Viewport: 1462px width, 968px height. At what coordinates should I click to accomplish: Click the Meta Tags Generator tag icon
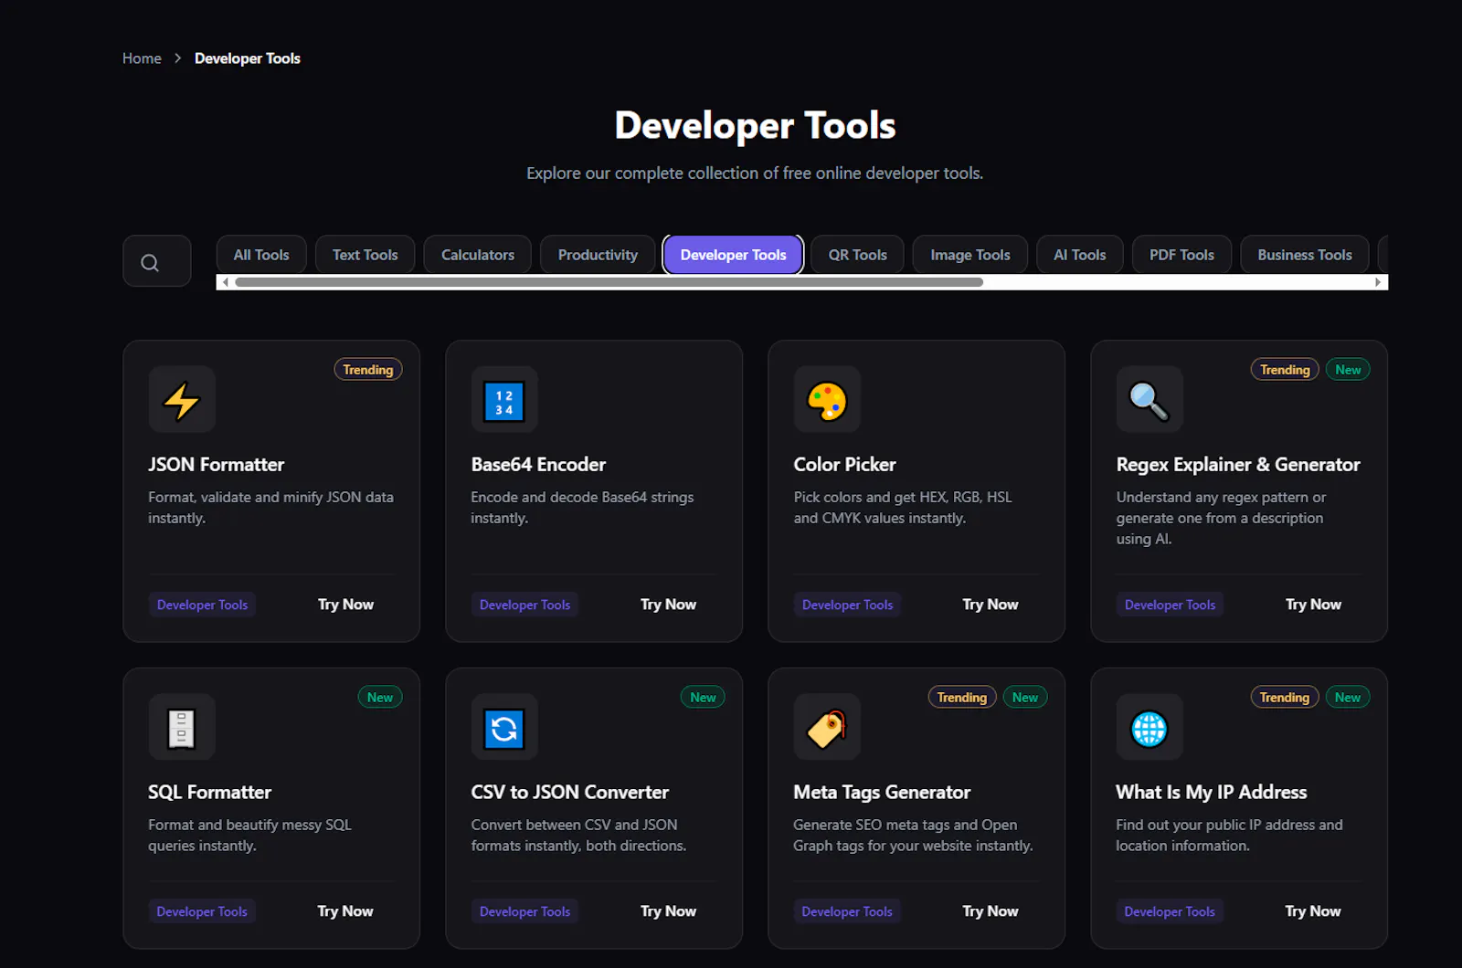[827, 728]
